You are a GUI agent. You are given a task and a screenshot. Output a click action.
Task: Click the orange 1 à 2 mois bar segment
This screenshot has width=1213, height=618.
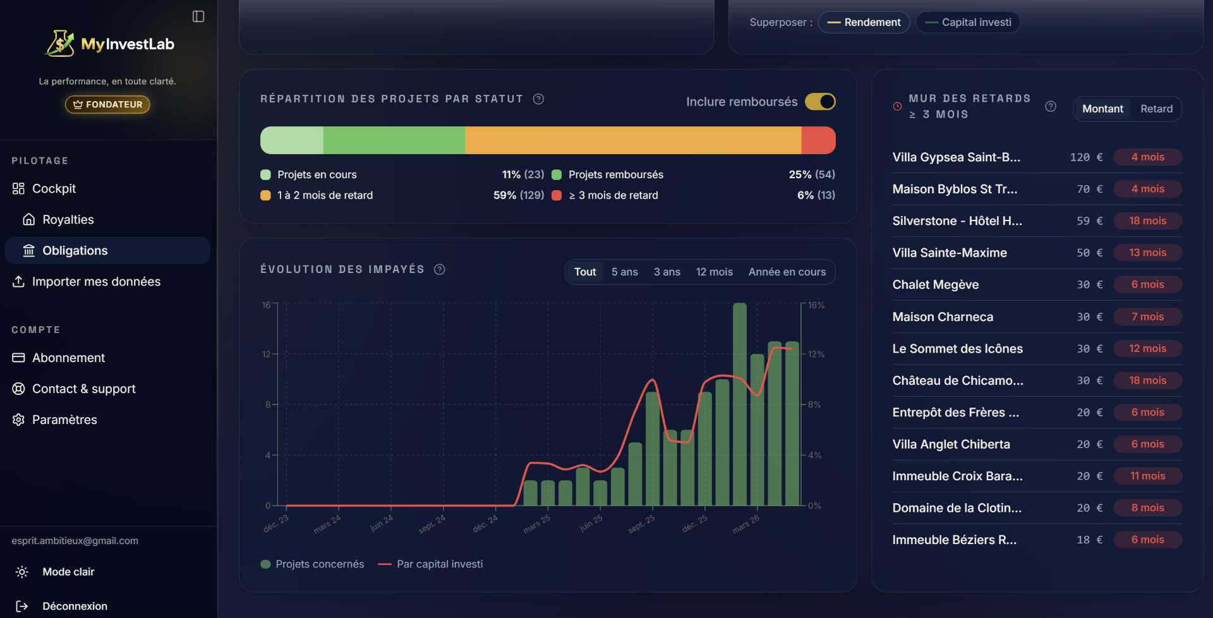[x=633, y=140]
